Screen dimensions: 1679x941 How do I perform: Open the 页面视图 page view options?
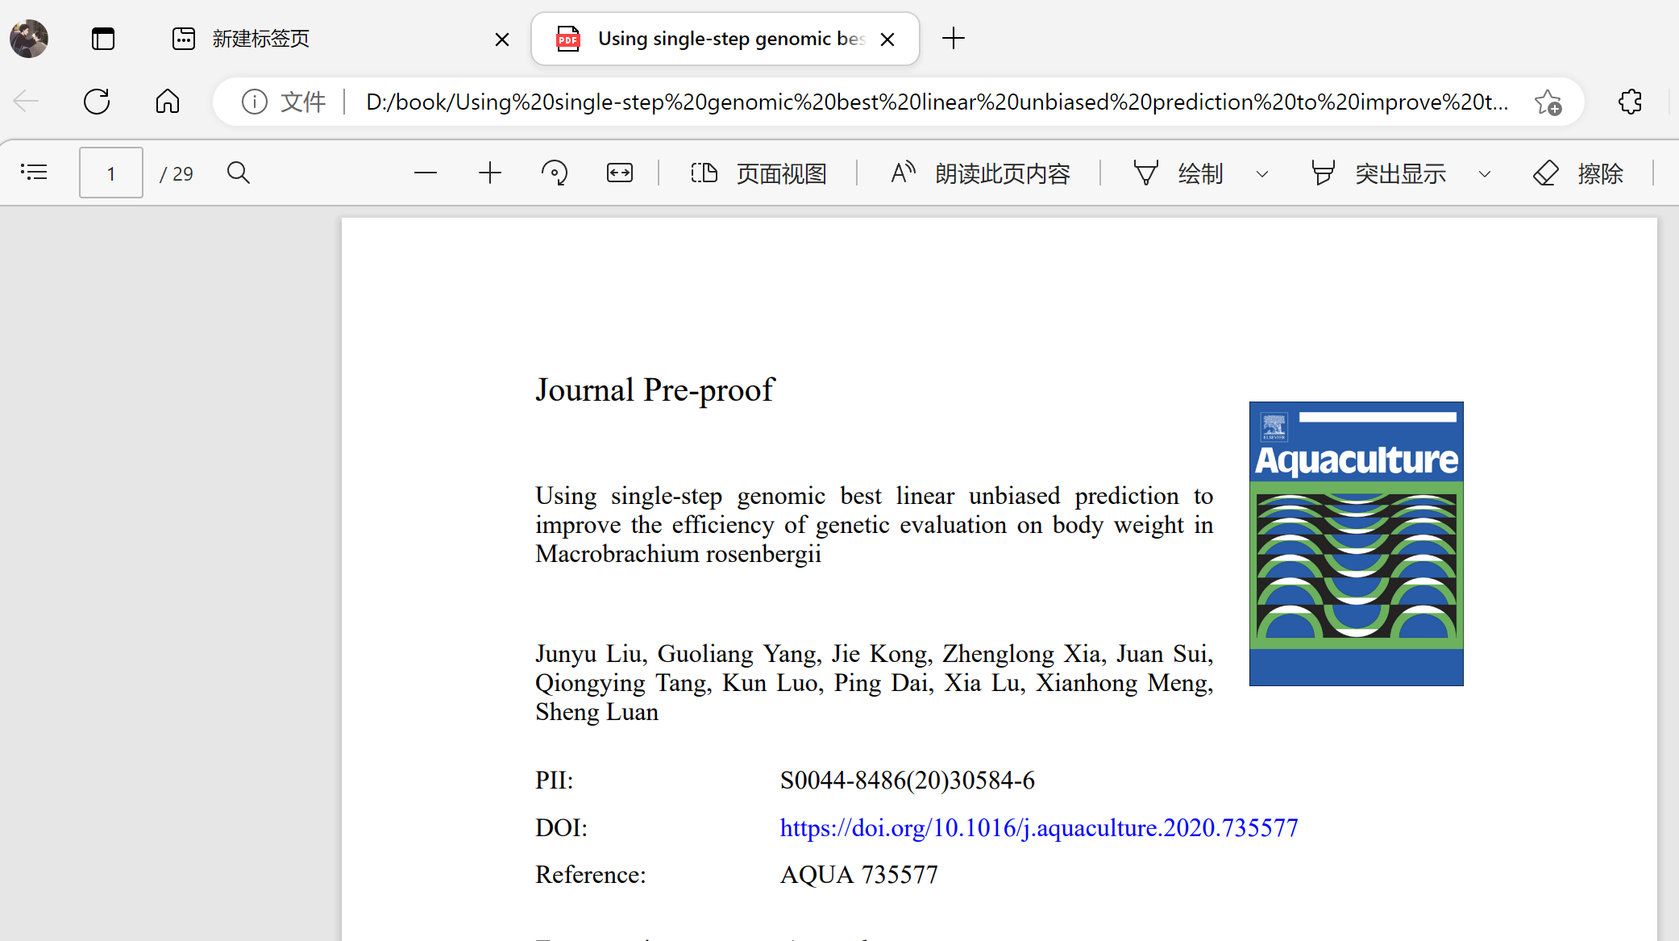[x=758, y=173]
